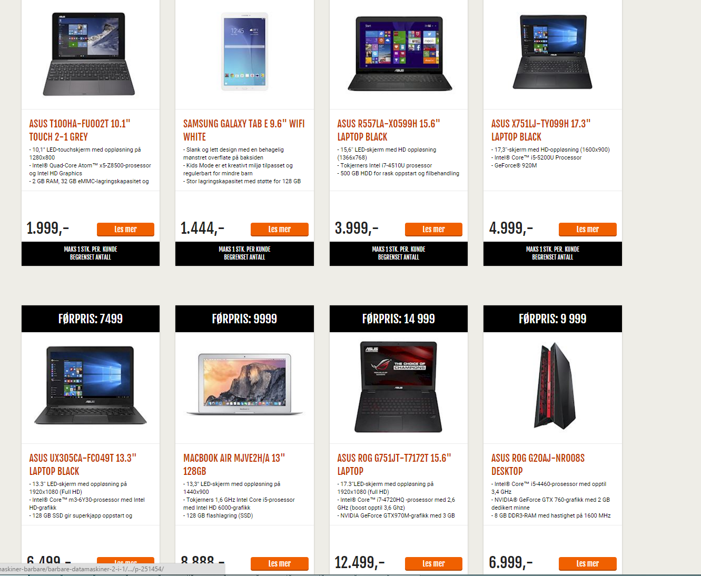701x576 pixels.
Task: Click 'Les mer' for 3.999,- ASUS R557LA
Action: click(433, 230)
